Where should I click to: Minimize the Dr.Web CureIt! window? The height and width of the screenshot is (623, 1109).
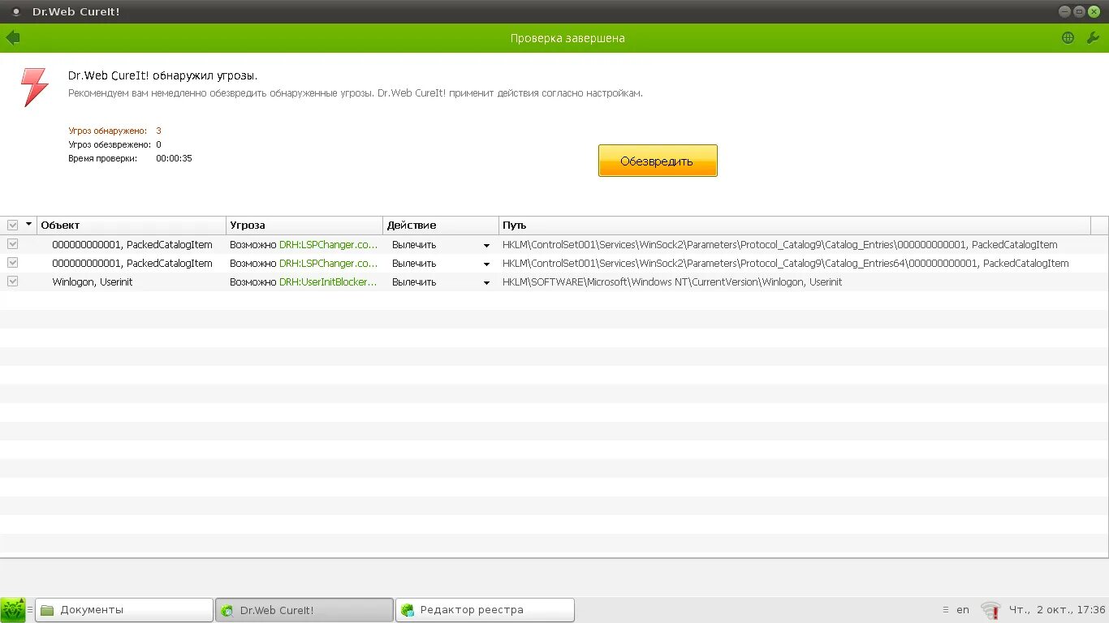tap(1064, 11)
